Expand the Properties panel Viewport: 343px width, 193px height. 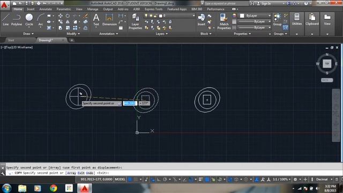242,34
